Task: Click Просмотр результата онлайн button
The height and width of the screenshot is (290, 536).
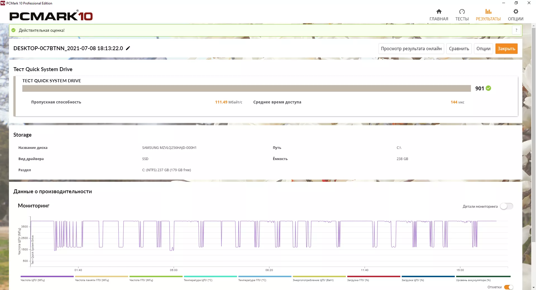Action: 411,49
